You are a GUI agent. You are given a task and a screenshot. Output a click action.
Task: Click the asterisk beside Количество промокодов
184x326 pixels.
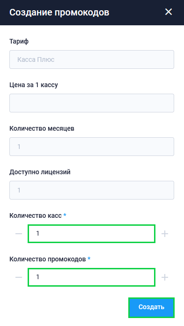[89, 259]
